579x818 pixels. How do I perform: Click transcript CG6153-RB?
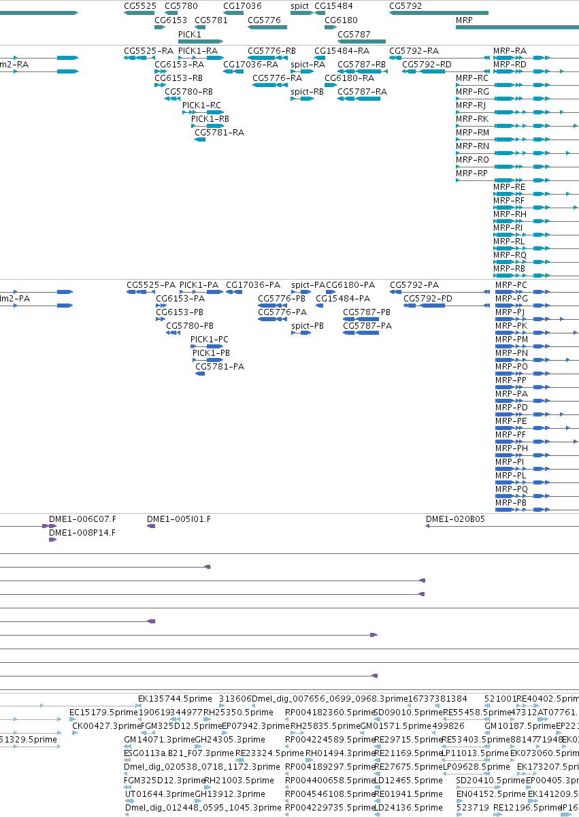[x=179, y=78]
